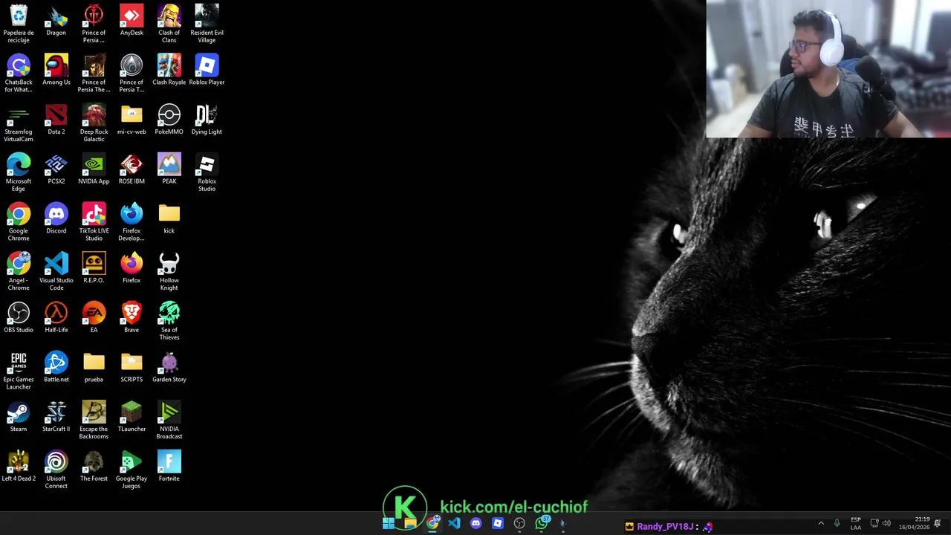Open VS Code from the taskbar
This screenshot has width=951, height=535.
coord(454,523)
